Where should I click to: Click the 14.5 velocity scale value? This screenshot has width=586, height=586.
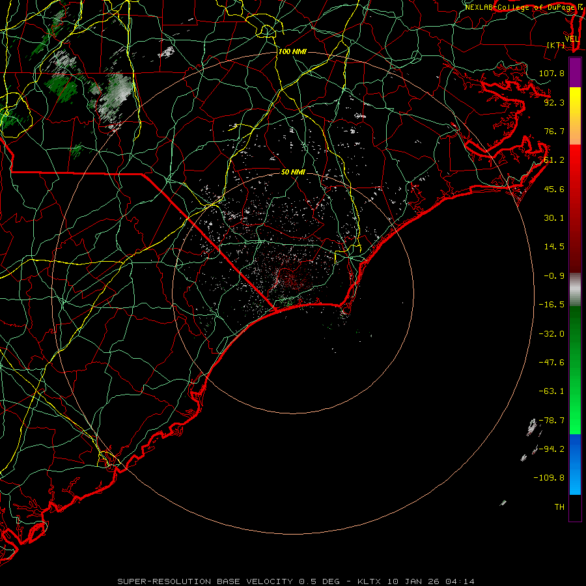tap(554, 247)
